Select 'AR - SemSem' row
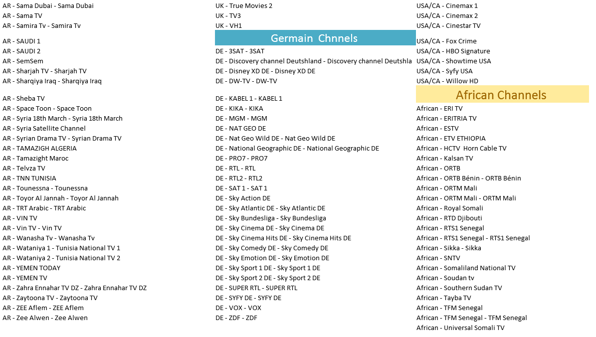 coord(23,61)
